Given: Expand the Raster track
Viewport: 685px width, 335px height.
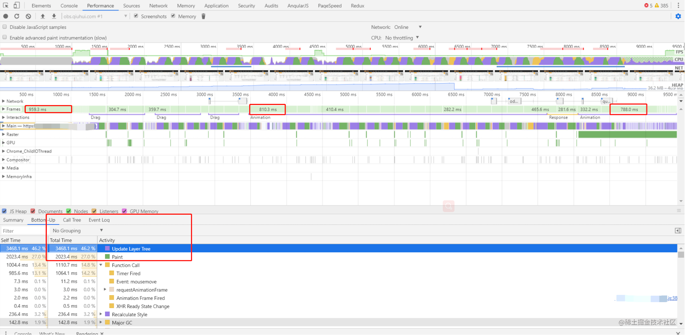Looking at the screenshot, I should click(4, 134).
